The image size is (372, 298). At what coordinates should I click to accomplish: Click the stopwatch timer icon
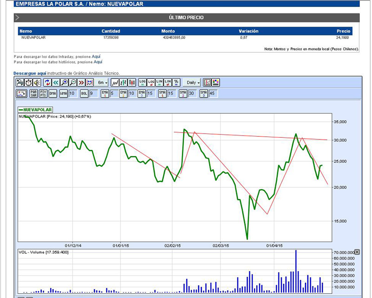tap(28, 82)
